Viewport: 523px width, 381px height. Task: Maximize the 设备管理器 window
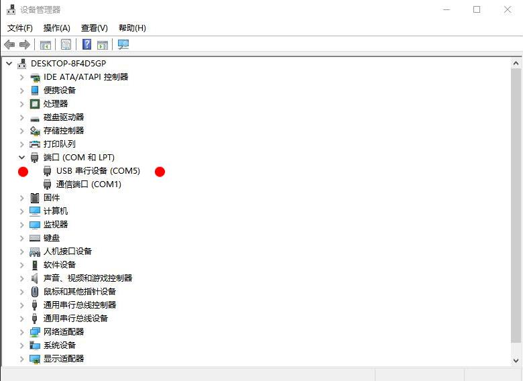477,9
